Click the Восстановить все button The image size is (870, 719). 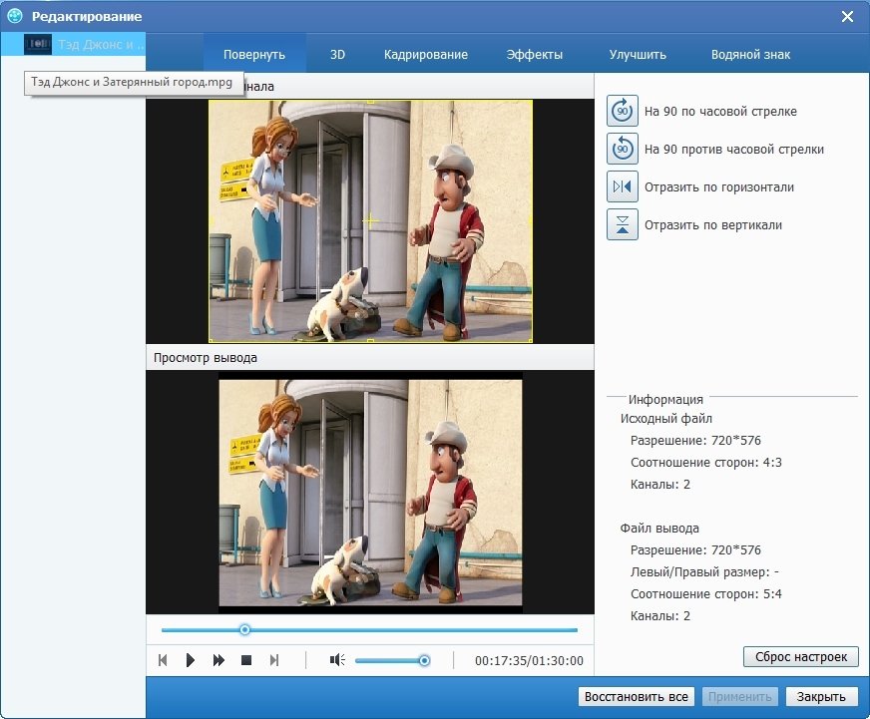[636, 697]
